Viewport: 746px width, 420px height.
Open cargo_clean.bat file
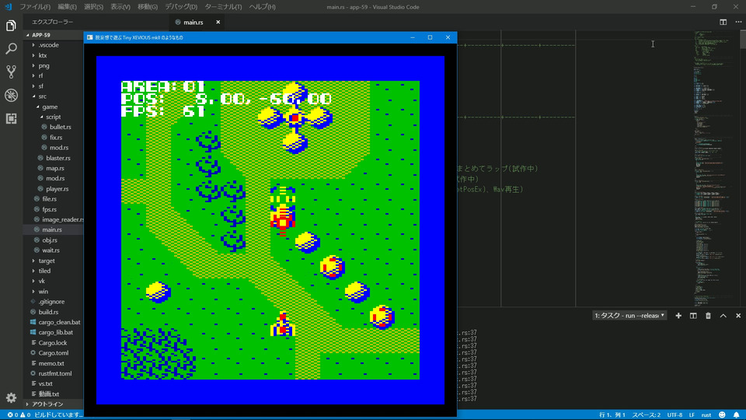click(59, 322)
